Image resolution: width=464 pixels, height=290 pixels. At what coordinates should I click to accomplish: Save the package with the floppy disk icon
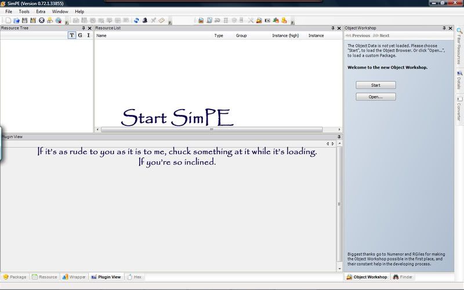pyautogui.click(x=25, y=20)
